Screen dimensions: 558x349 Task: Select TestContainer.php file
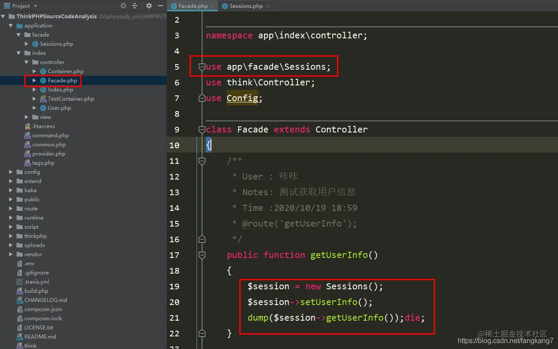point(71,99)
